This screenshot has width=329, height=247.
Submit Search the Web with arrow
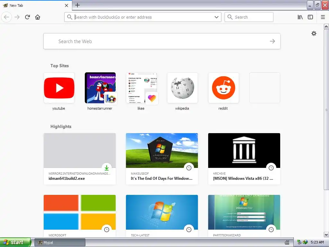(272, 41)
